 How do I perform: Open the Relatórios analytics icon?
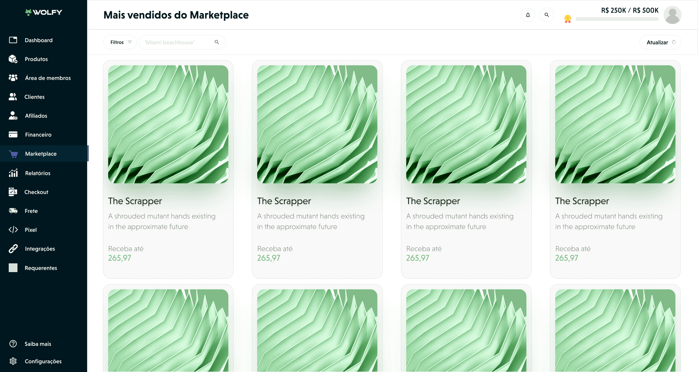pyautogui.click(x=13, y=173)
